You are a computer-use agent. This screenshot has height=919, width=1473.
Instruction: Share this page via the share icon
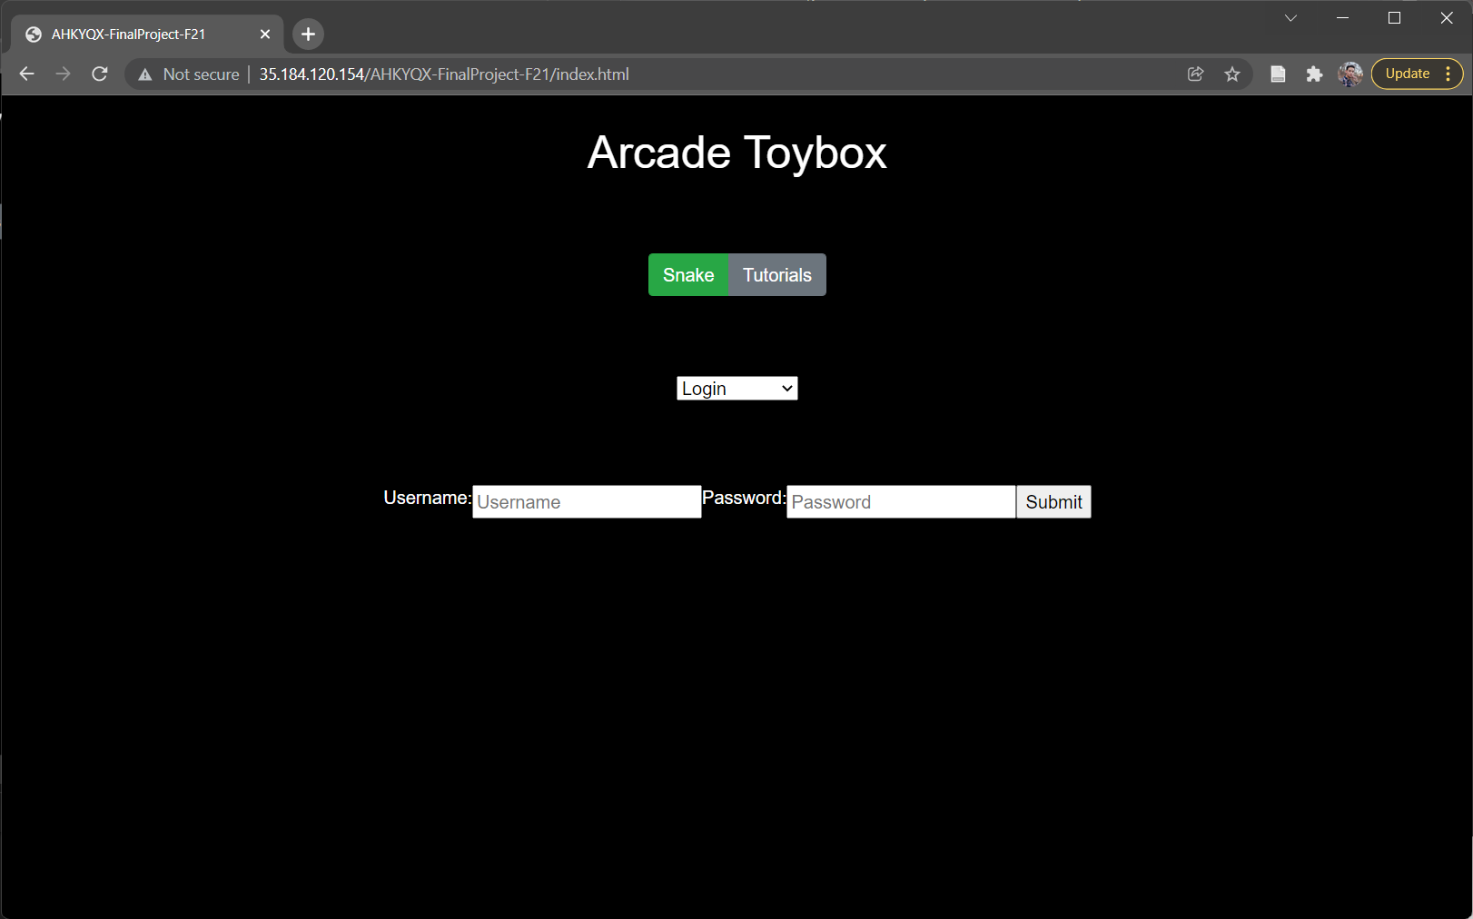[x=1195, y=74]
